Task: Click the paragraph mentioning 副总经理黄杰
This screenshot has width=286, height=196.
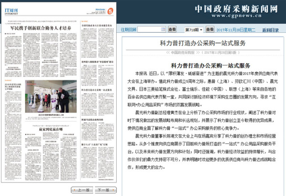Action: (x=202, y=120)
